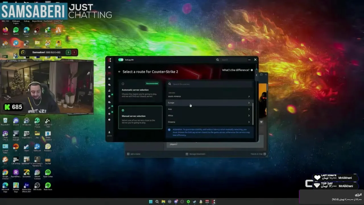The width and height of the screenshot is (364, 205).
Task: Click the Recommended badge label
Action: point(152,83)
